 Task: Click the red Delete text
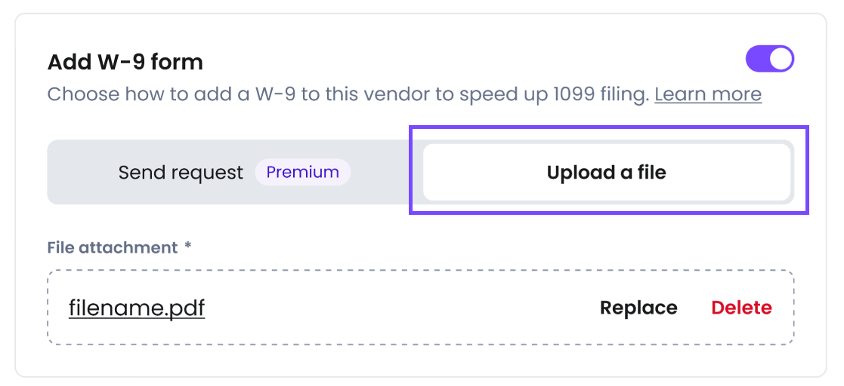coord(741,308)
